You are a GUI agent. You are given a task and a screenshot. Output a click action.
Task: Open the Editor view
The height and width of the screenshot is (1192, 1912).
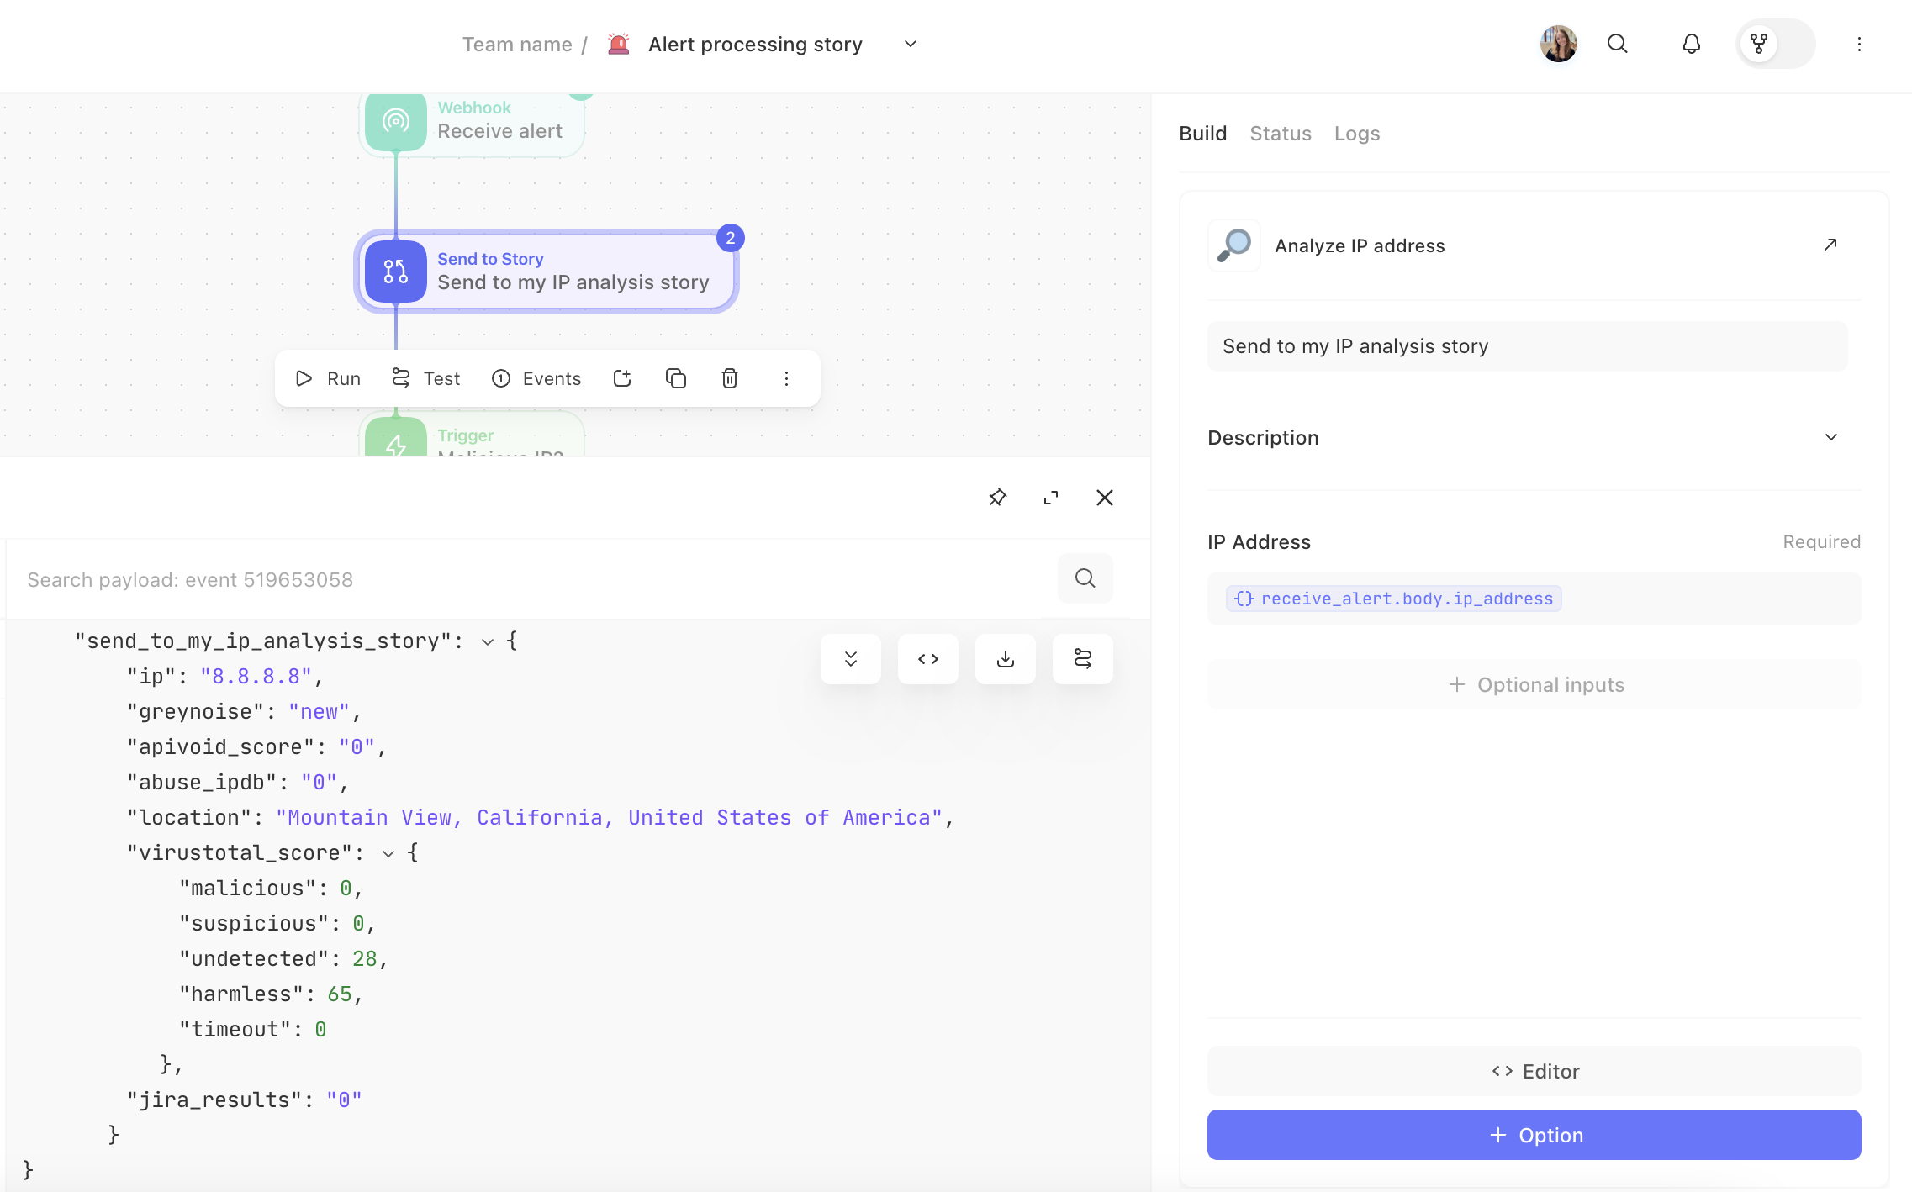pyautogui.click(x=1534, y=1071)
